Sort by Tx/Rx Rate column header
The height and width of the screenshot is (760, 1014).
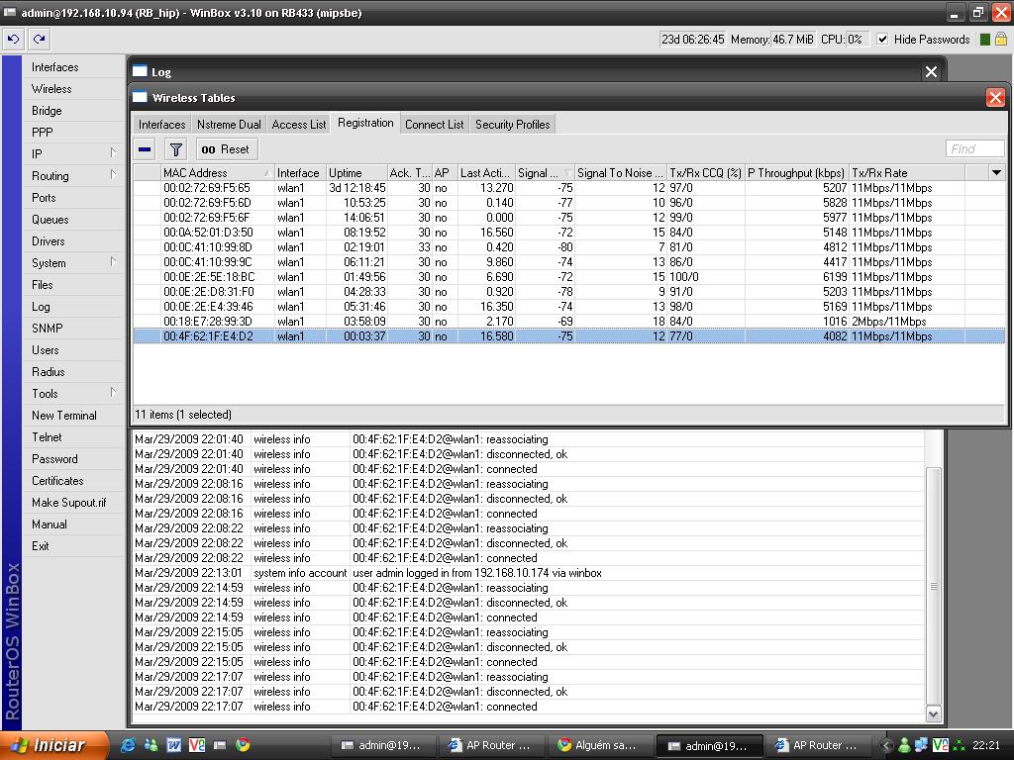tap(907, 172)
